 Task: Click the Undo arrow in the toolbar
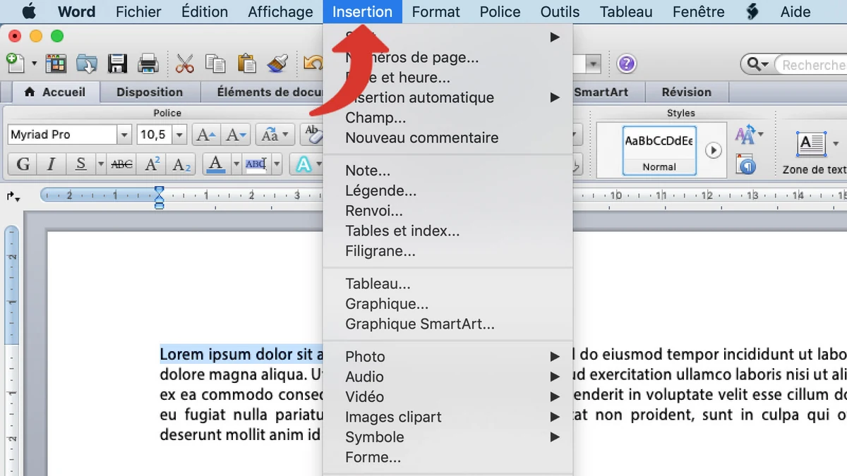tap(313, 63)
